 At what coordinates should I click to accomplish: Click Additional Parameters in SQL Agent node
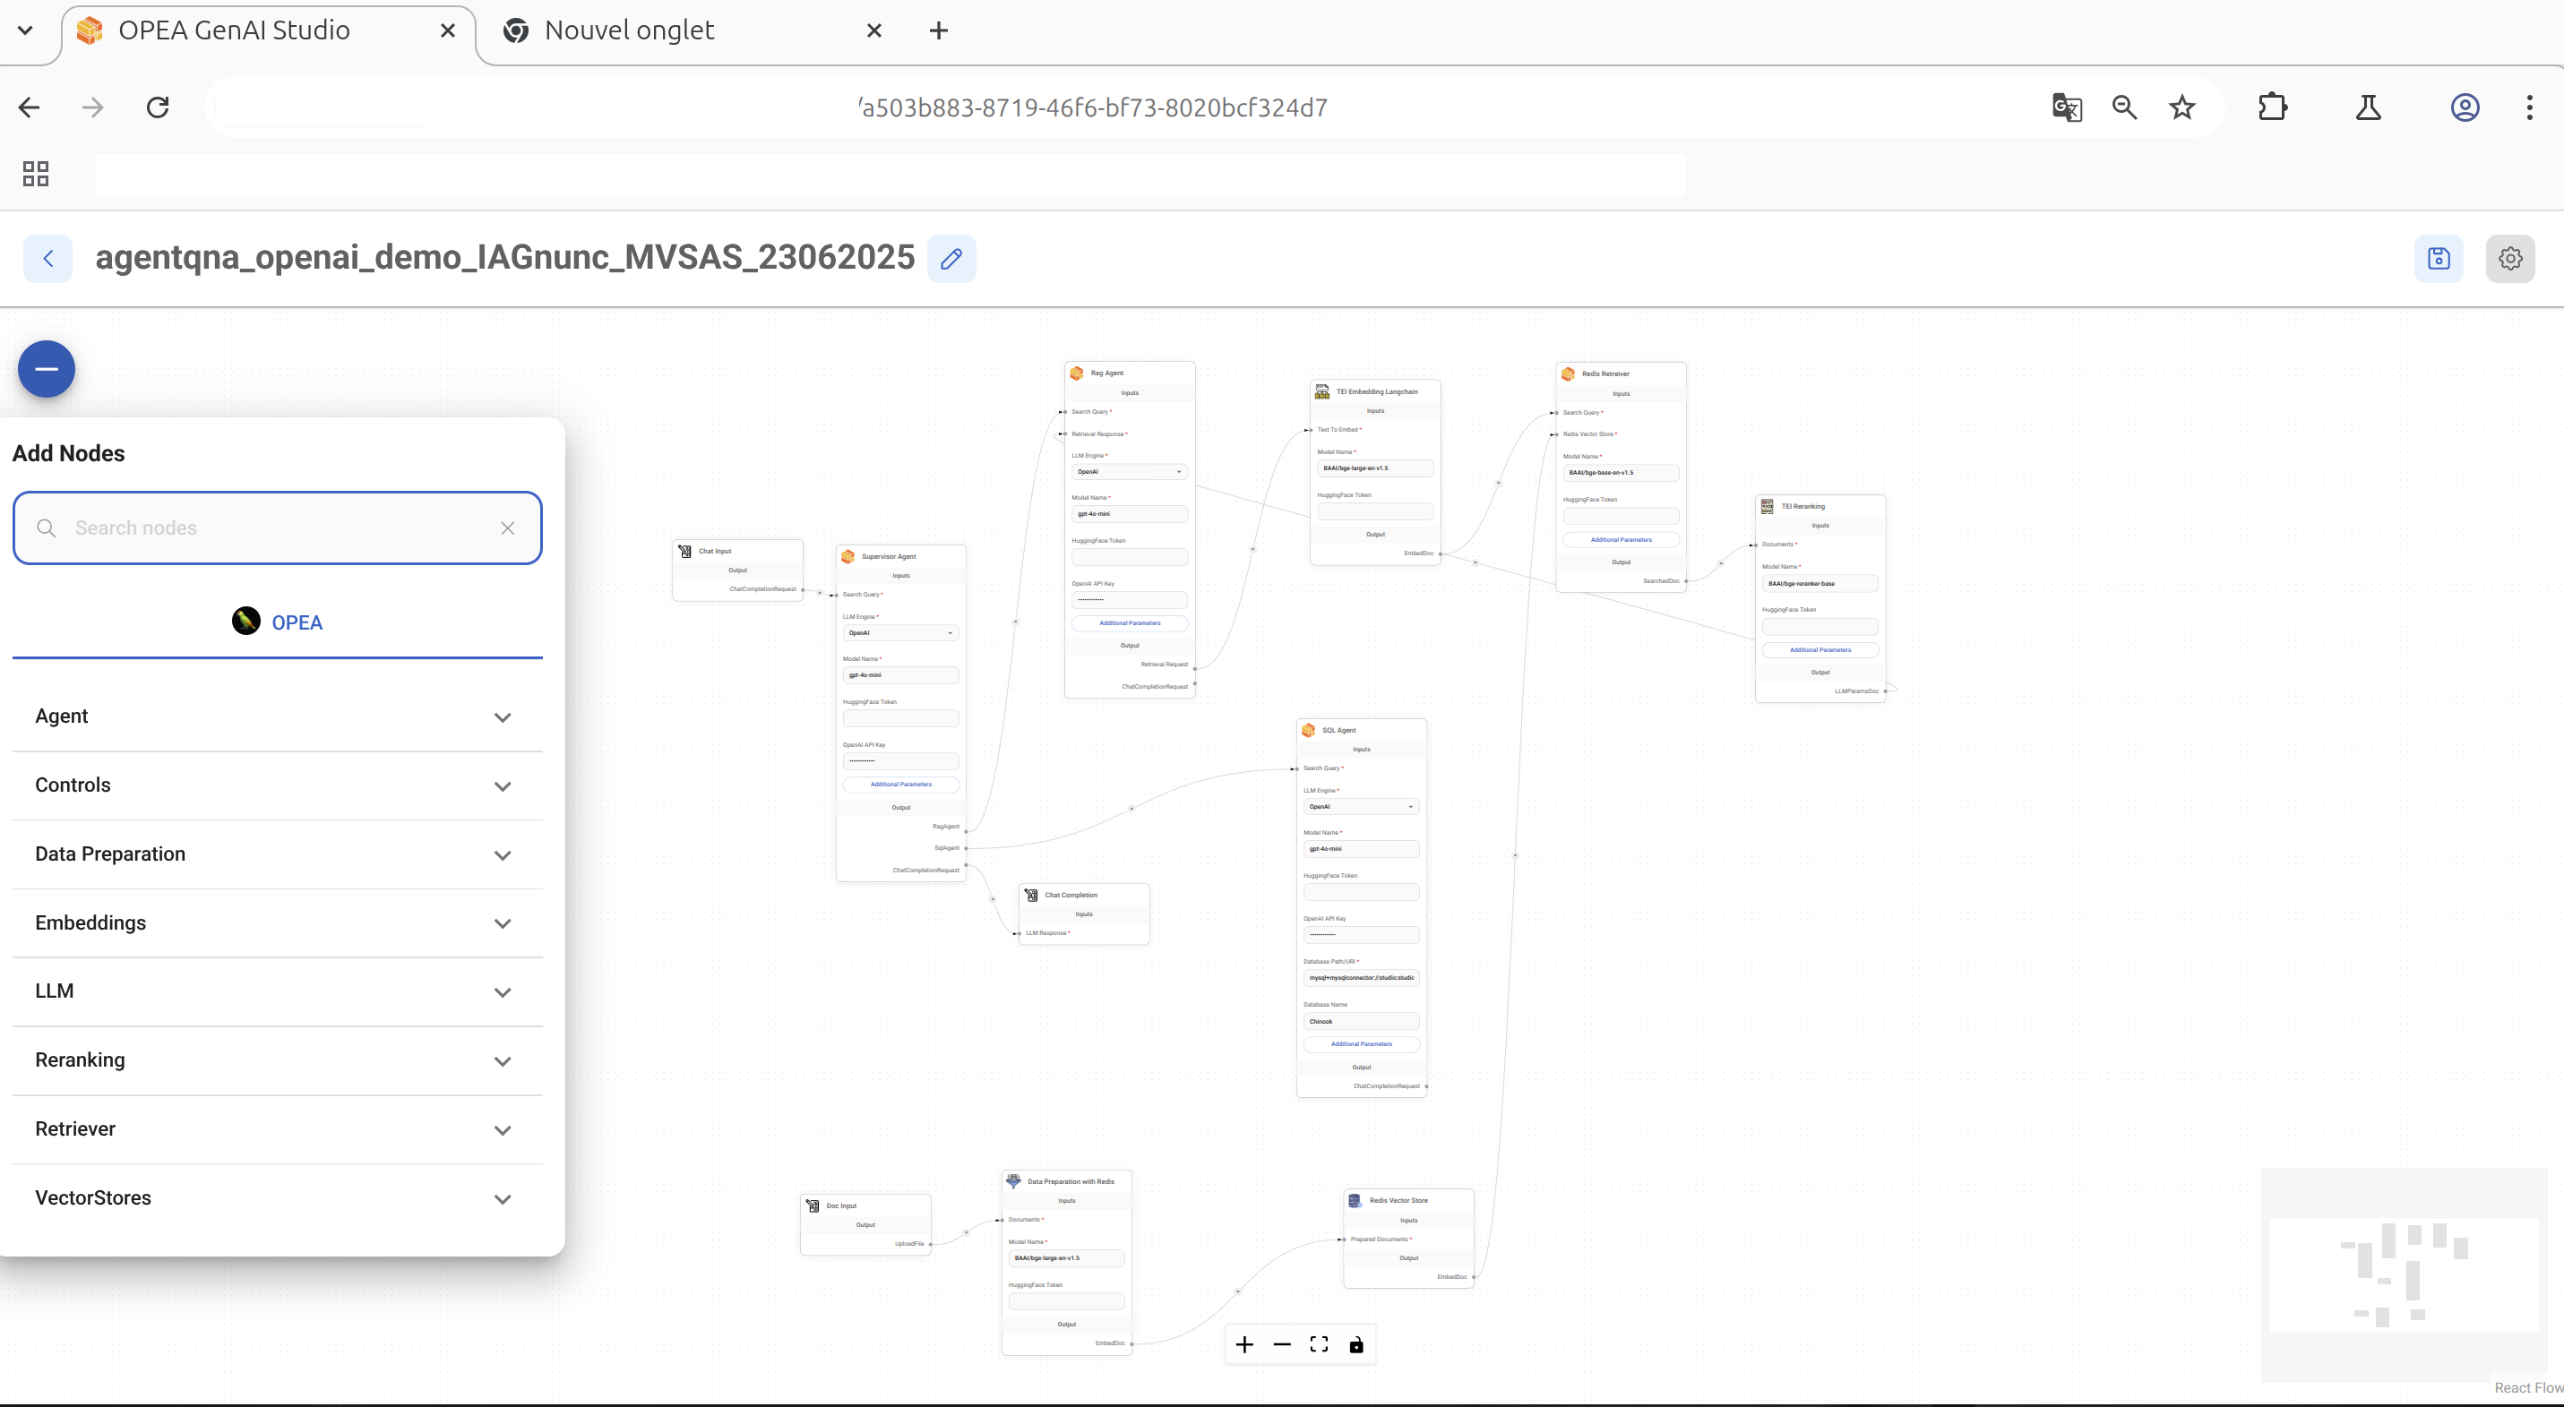[x=1362, y=1043]
